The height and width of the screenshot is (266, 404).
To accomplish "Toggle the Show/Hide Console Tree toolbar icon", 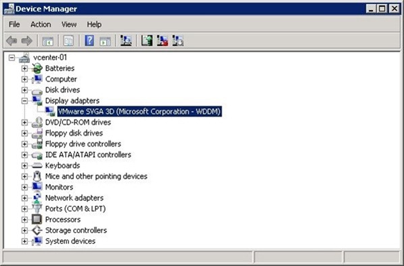I will pos(48,41).
